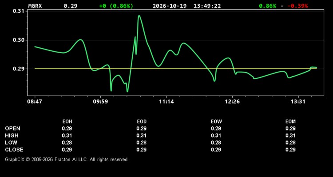Click the EOD CLOSE value 0.29
The image size is (333, 177).
tap(142, 150)
